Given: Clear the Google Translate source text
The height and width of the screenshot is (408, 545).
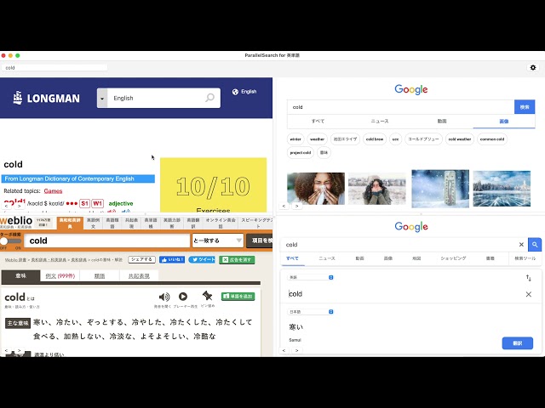Looking at the screenshot, I should click(x=528, y=294).
